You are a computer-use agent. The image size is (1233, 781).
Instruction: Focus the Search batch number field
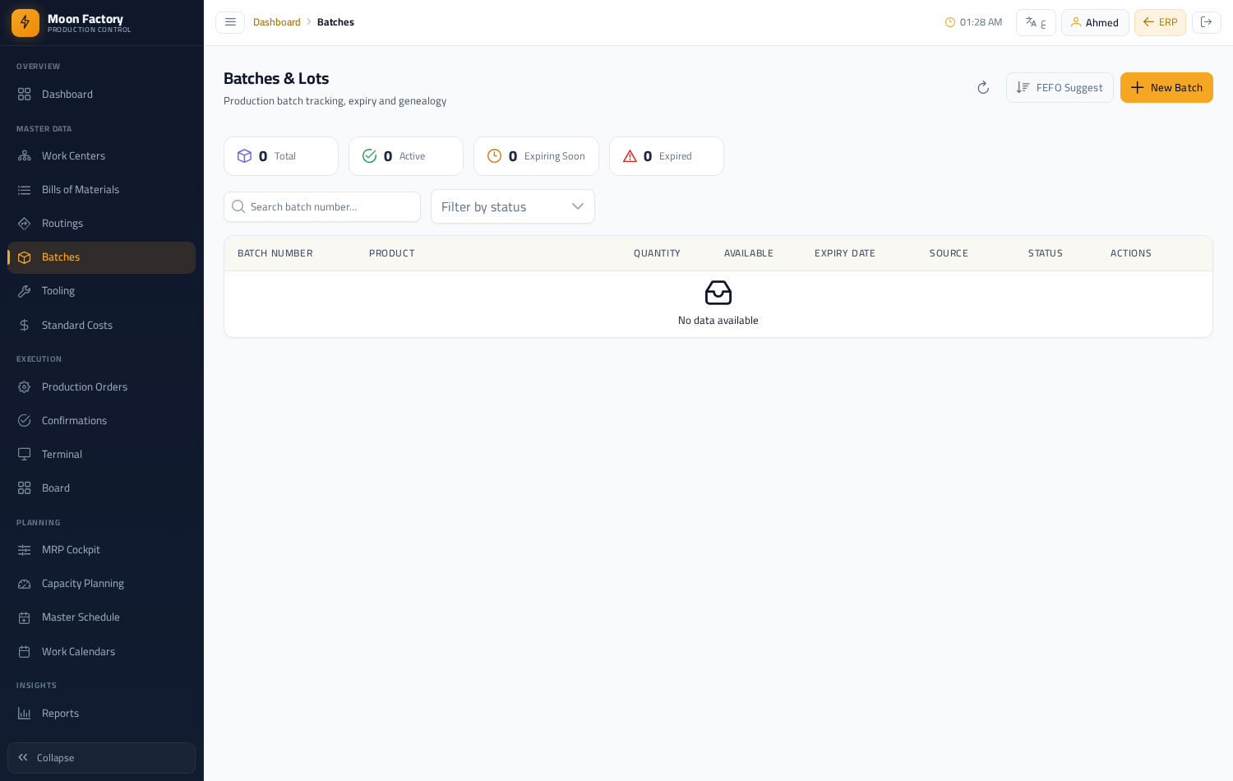click(322, 207)
